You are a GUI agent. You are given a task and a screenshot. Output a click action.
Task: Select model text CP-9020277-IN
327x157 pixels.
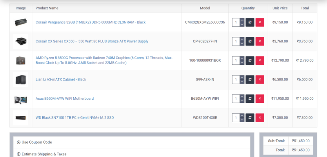pos(205,41)
